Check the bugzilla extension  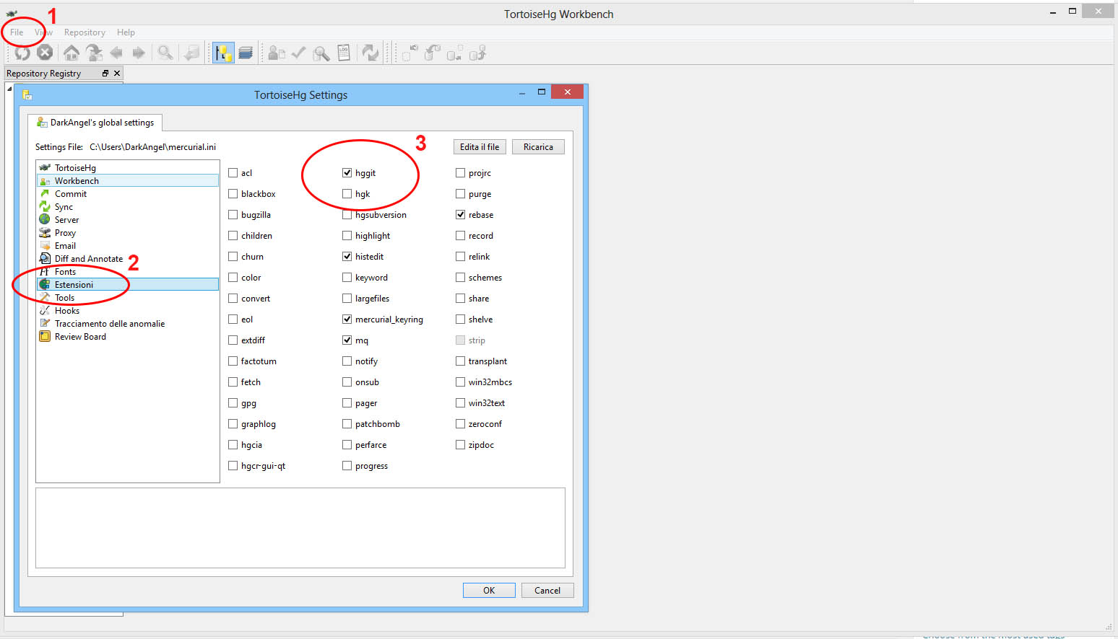click(x=233, y=215)
